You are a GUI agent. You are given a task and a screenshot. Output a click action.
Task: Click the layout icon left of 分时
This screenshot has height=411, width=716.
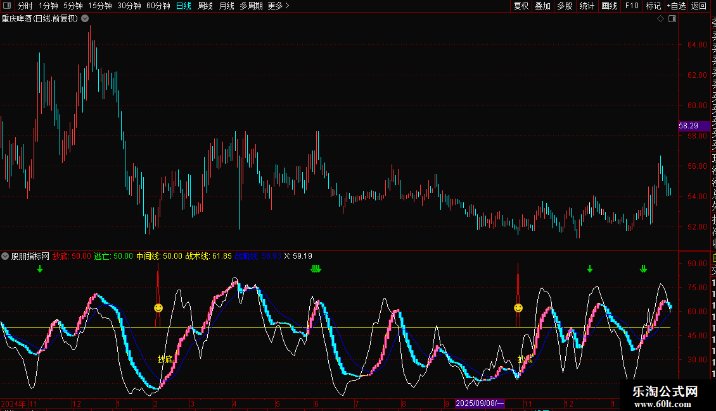click(7, 6)
